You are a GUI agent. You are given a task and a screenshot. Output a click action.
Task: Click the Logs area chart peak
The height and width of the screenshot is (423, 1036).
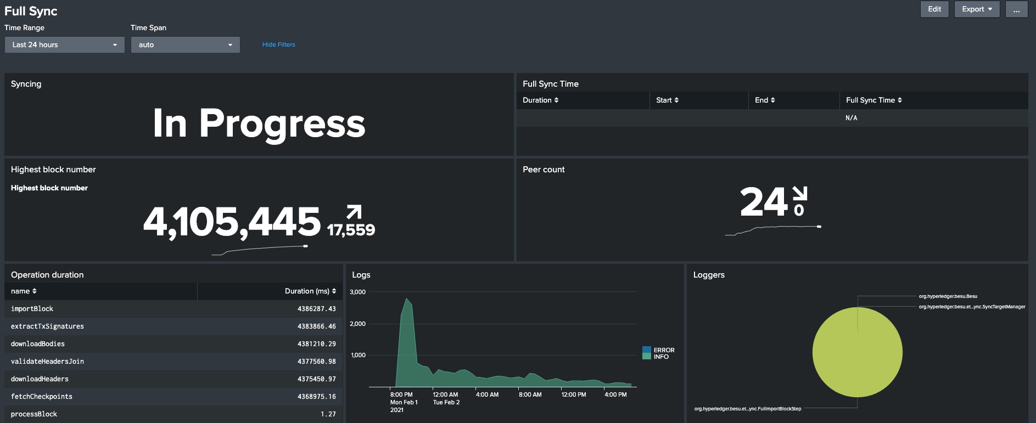tap(406, 299)
